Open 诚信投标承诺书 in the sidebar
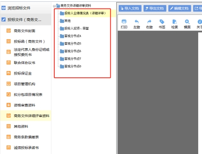The image size is (202, 154). coord(26,148)
